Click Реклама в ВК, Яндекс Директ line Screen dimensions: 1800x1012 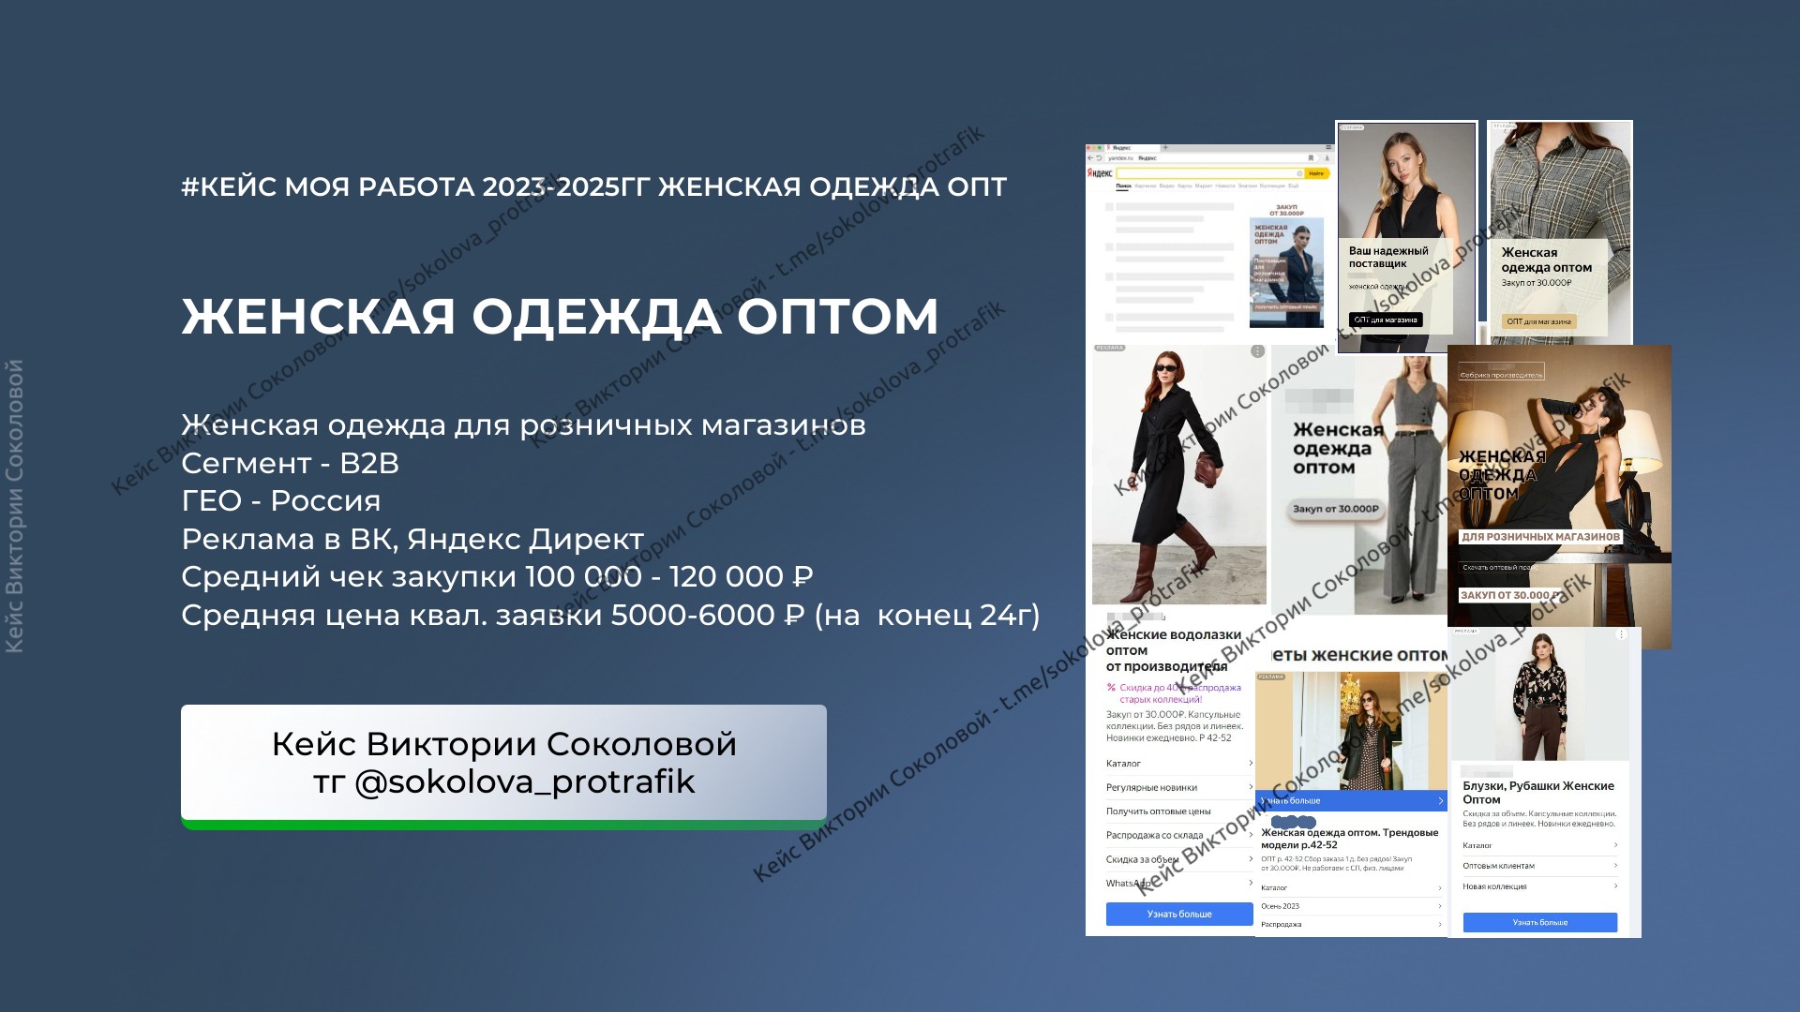click(412, 540)
